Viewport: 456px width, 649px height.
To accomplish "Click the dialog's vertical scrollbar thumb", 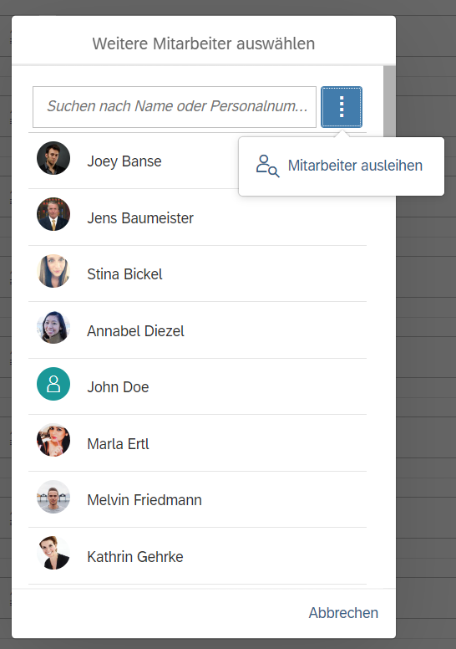I will coord(389,101).
